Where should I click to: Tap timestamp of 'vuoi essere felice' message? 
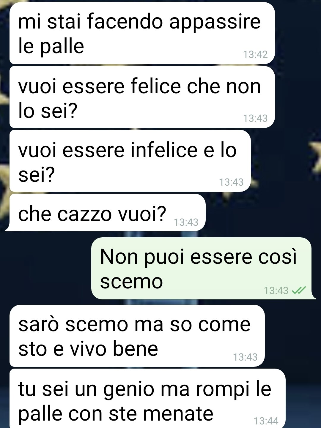click(x=255, y=118)
